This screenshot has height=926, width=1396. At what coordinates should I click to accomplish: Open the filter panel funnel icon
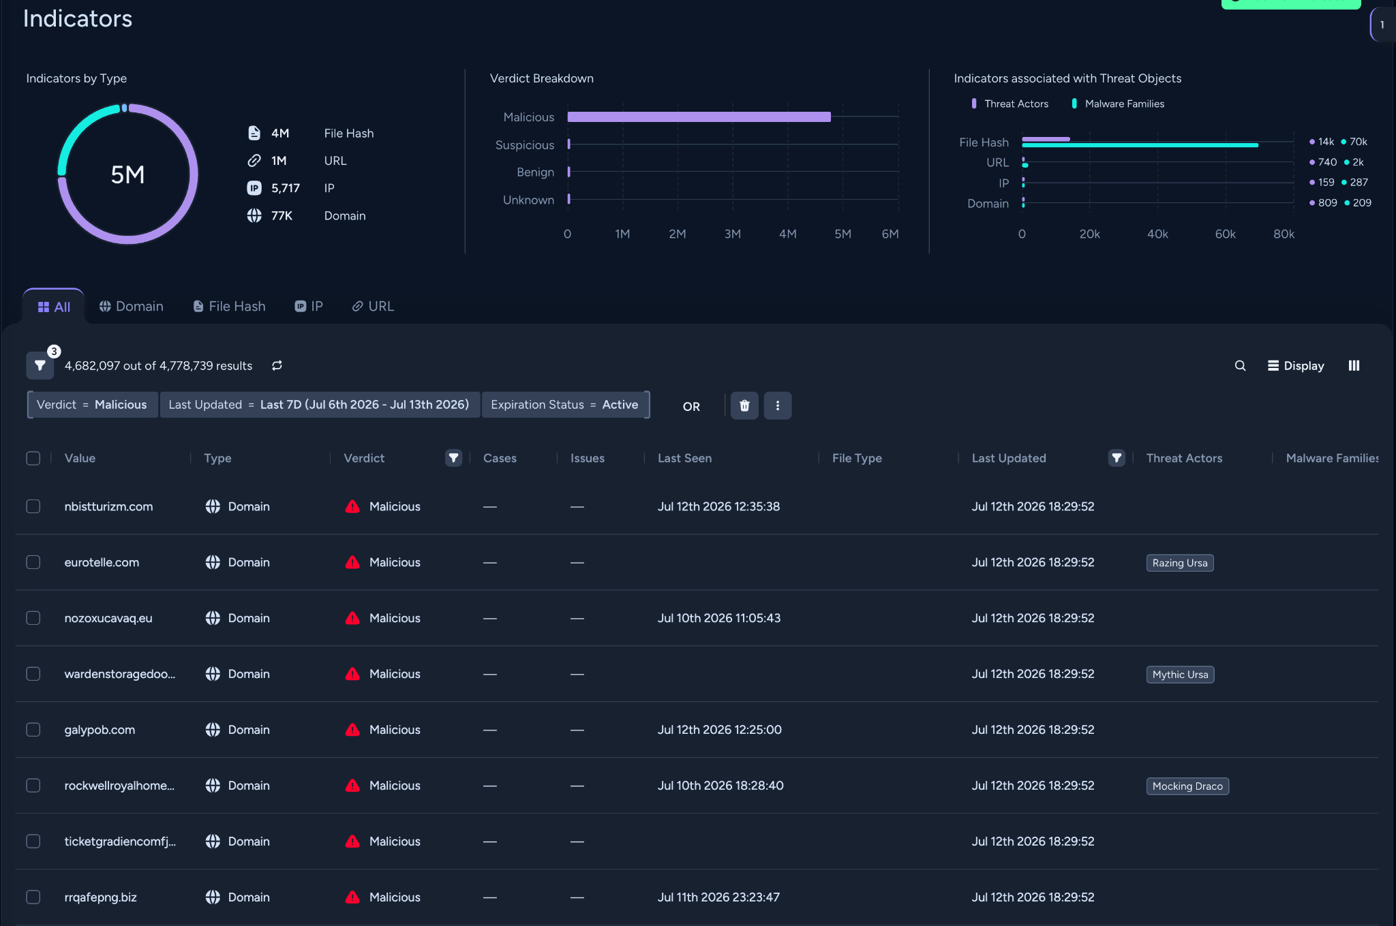[x=40, y=366]
